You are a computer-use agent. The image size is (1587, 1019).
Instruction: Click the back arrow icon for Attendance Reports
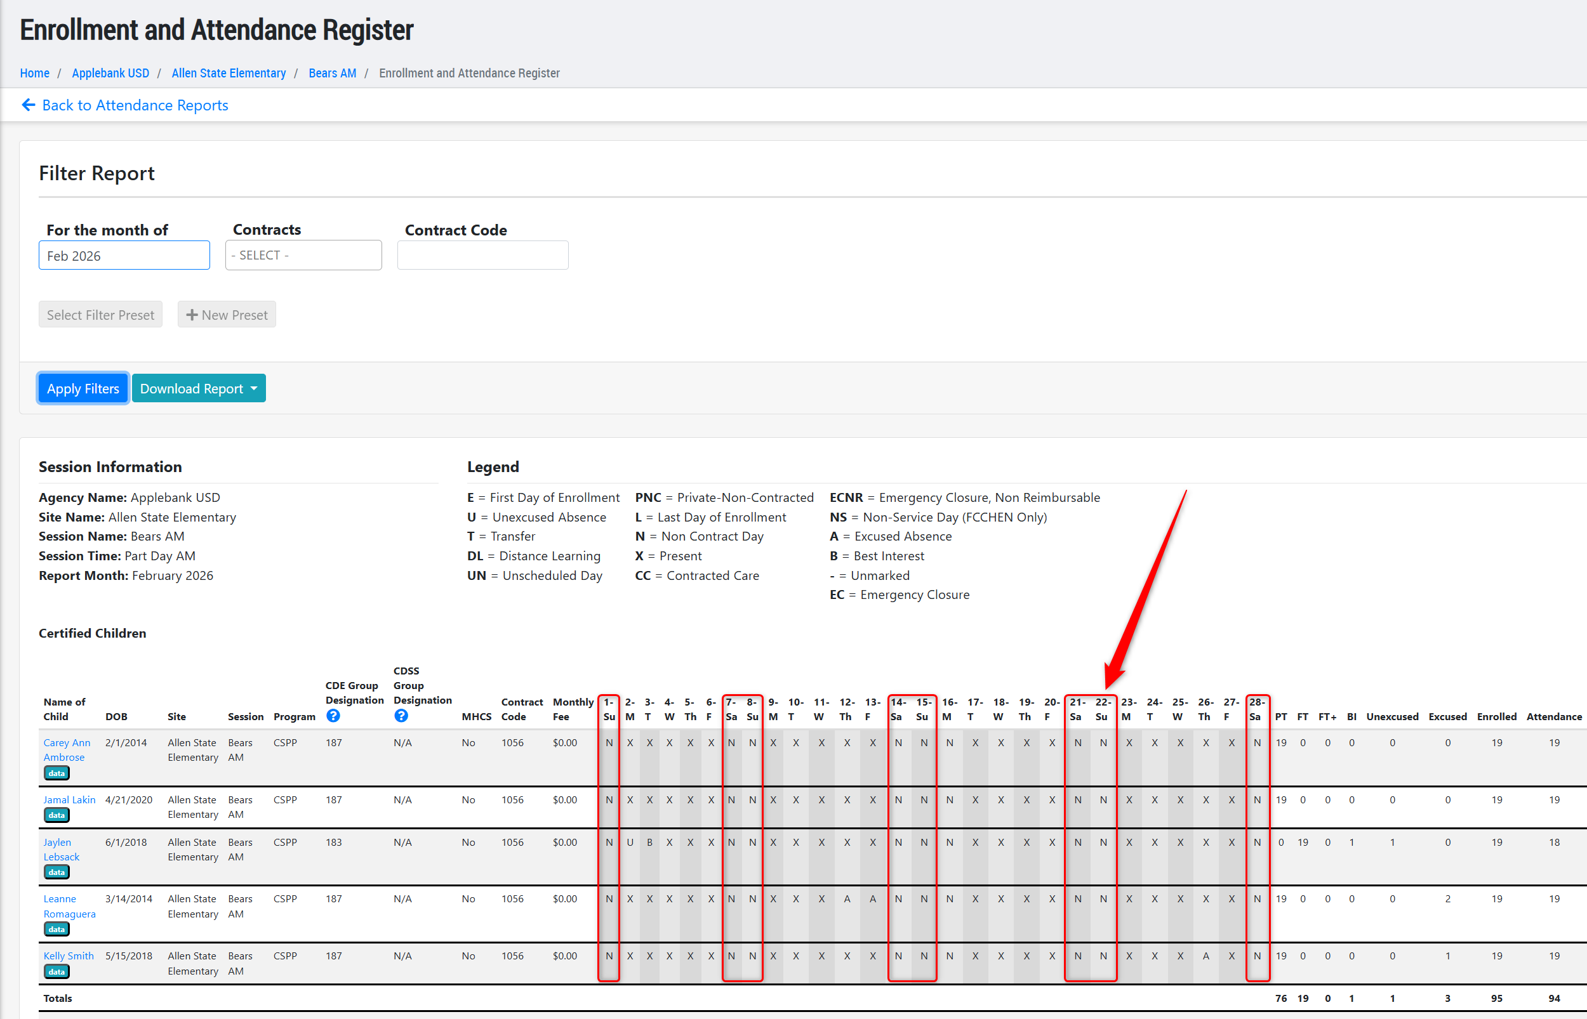click(x=29, y=105)
